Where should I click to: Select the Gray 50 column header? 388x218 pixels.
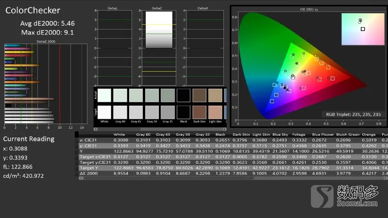183,135
